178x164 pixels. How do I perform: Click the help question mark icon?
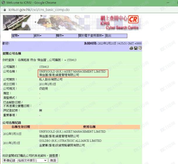140,48
